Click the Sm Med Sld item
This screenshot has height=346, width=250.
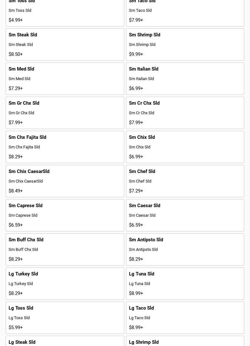65,79
